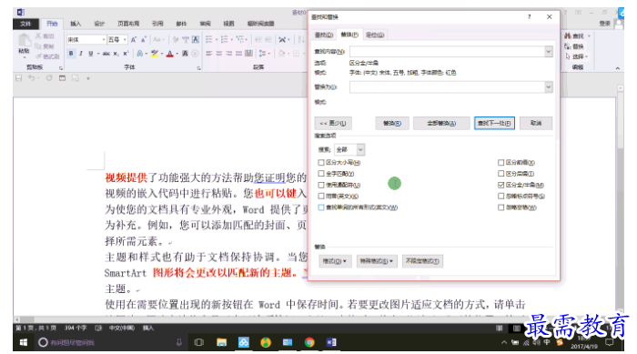Open the font size dropdown 五号
Image resolution: width=637 pixels, height=354 pixels.
tap(125, 39)
